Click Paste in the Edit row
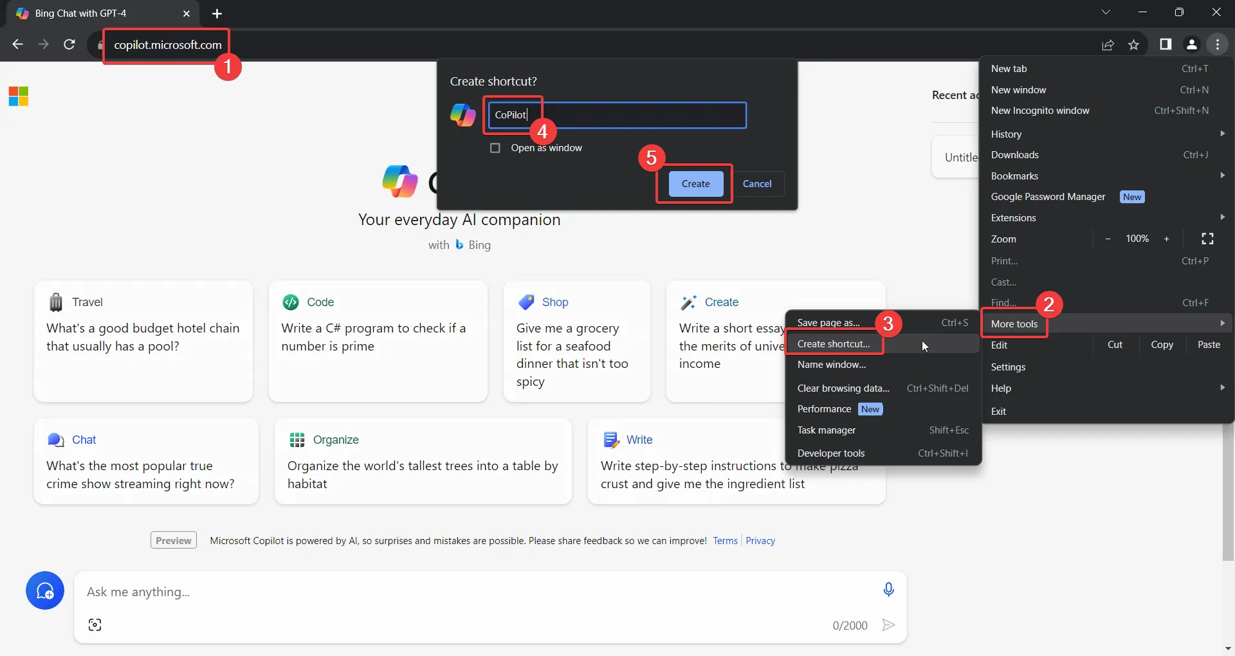The image size is (1235, 656). point(1209,345)
